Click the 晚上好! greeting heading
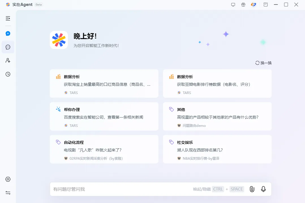This screenshot has height=203, width=305. coord(85,36)
